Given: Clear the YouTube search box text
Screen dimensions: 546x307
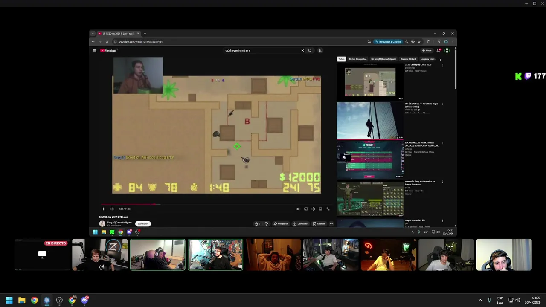Looking at the screenshot, I should point(302,50).
